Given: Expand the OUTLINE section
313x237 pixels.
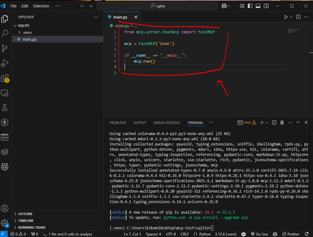Looking at the screenshot, I should (25, 214).
